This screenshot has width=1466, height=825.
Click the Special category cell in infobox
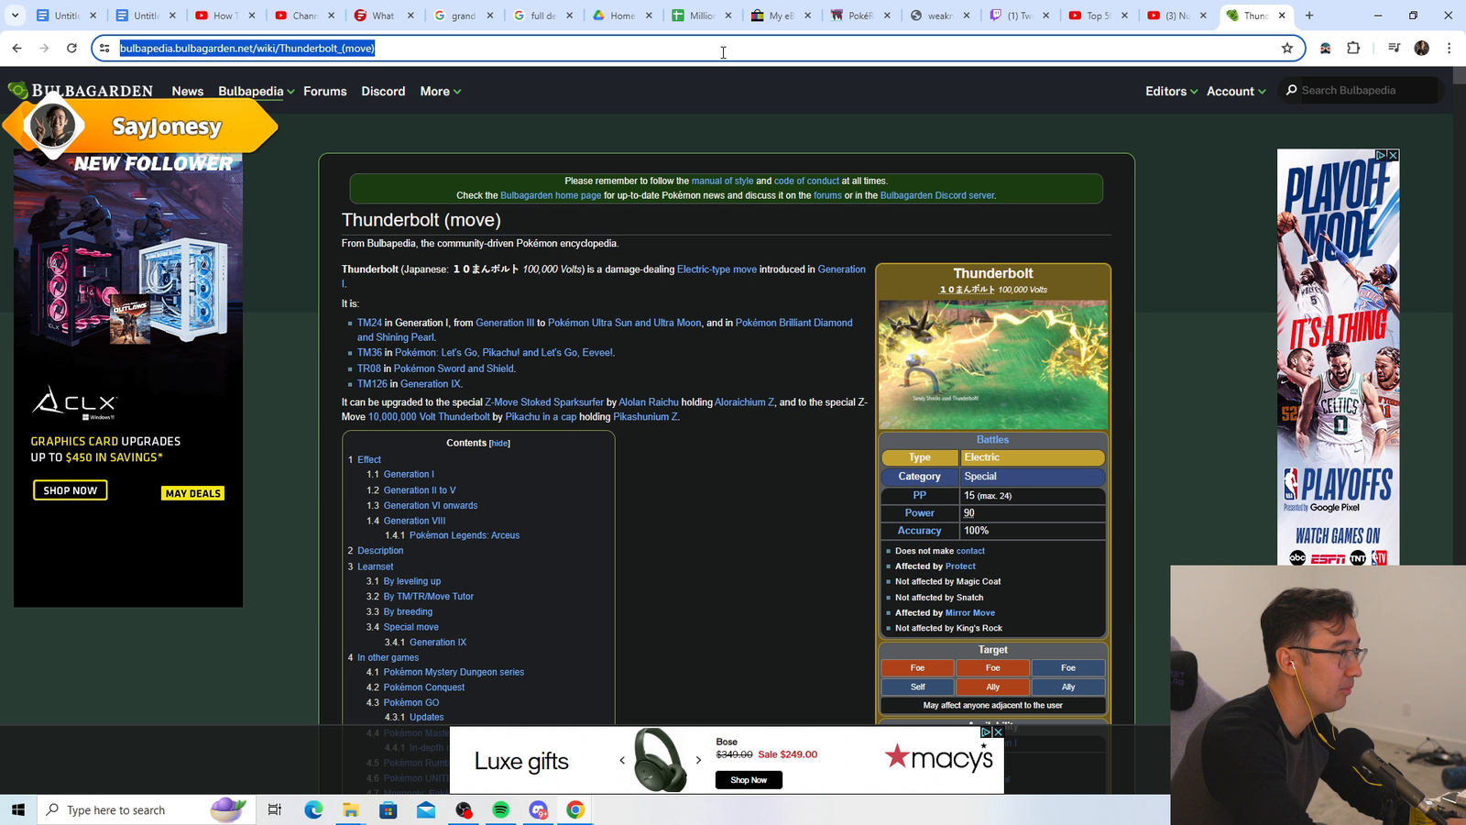(x=1032, y=477)
